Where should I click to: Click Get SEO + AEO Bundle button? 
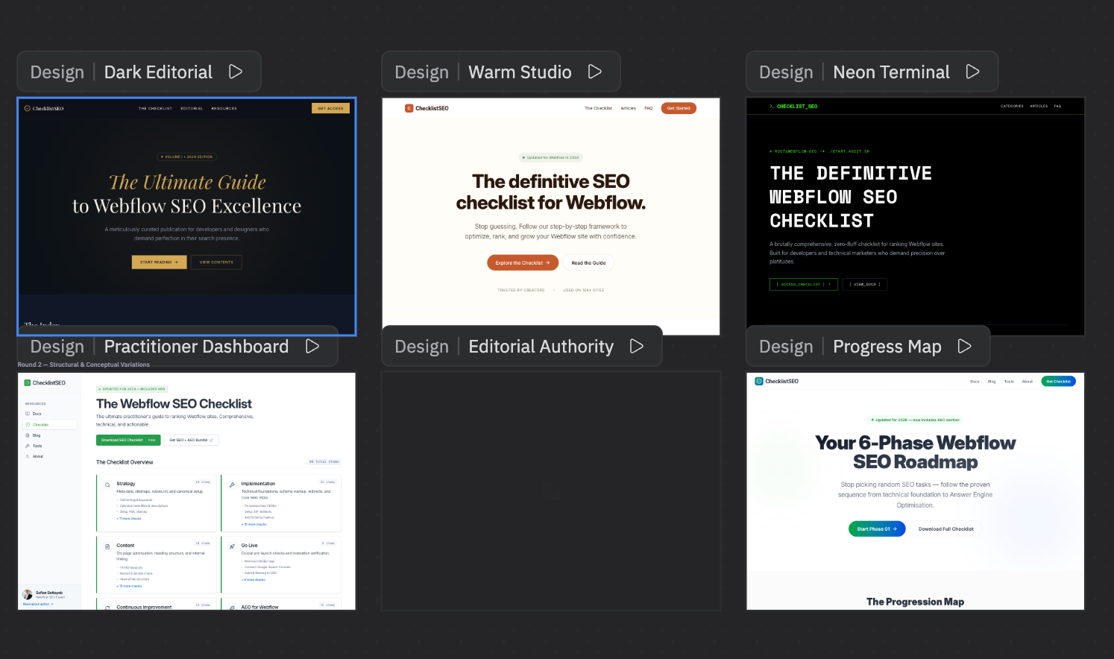(x=192, y=440)
